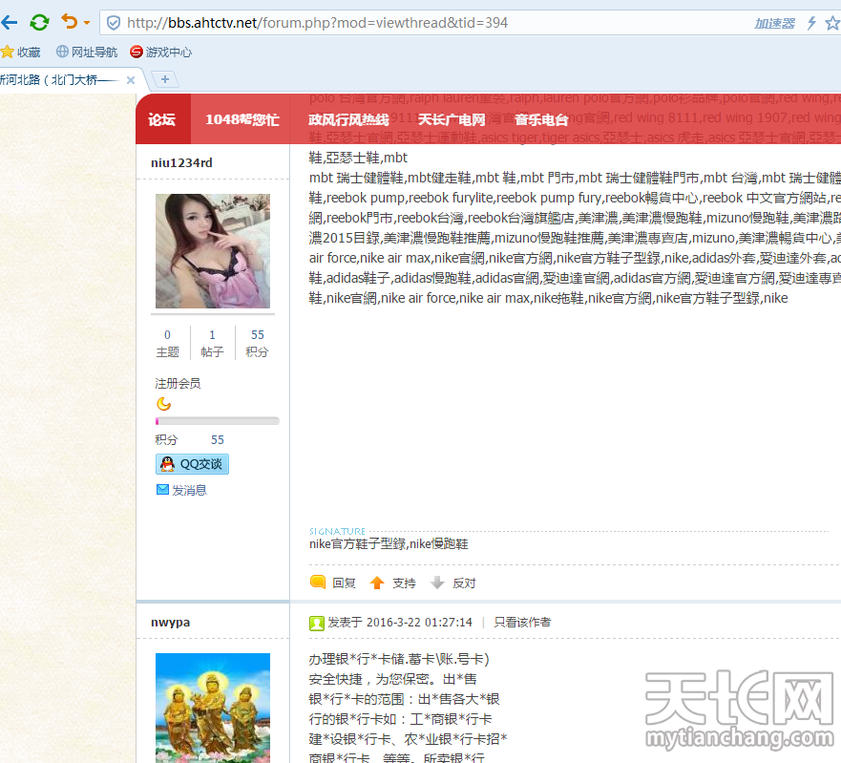Open 1048帮您忙 in the navigation bar

tap(242, 119)
